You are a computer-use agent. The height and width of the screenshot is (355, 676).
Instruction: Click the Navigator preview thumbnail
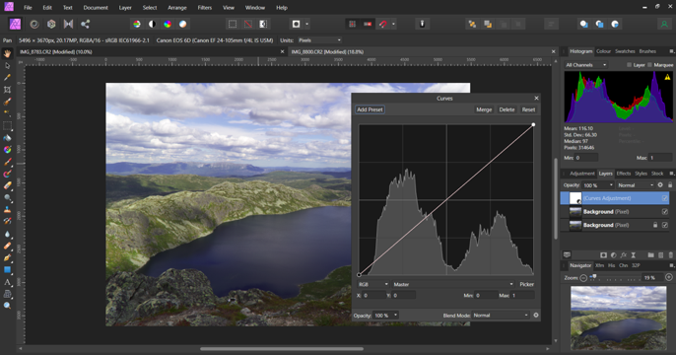tap(618, 318)
